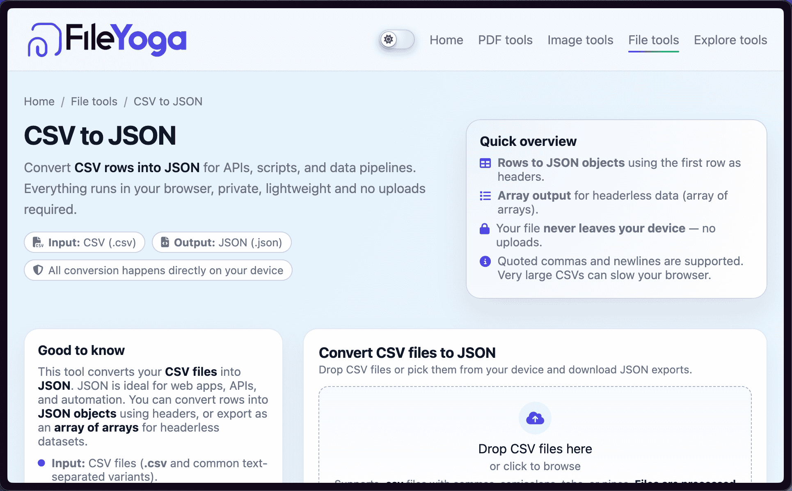Viewport: 792px width, 491px height.
Task: Click 'Rows to JSON objects' text
Action: tap(561, 163)
